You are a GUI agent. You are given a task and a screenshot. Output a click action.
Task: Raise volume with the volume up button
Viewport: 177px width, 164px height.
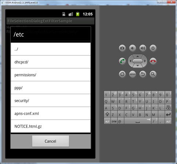(143, 48)
